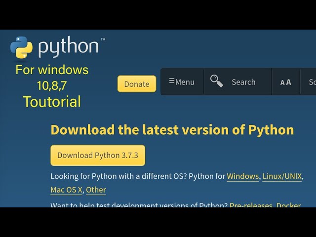Click the heading Download the latest version of Python
The height and width of the screenshot is (237, 316).
coord(172,130)
